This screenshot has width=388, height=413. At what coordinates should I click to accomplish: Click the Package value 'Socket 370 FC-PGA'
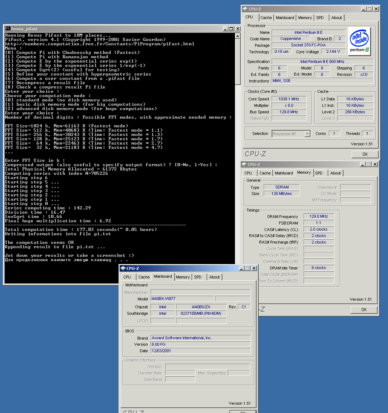tap(309, 45)
